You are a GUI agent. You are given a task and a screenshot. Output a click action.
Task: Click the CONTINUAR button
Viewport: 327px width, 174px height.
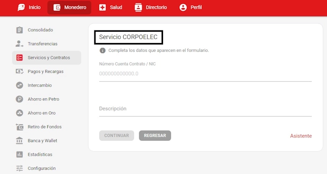pyautogui.click(x=117, y=136)
